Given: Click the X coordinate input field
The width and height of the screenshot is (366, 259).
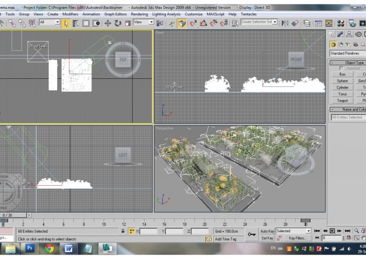Looking at the screenshot, I should 148,231.
